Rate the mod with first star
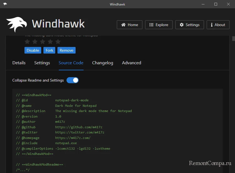 (x=27, y=42)
